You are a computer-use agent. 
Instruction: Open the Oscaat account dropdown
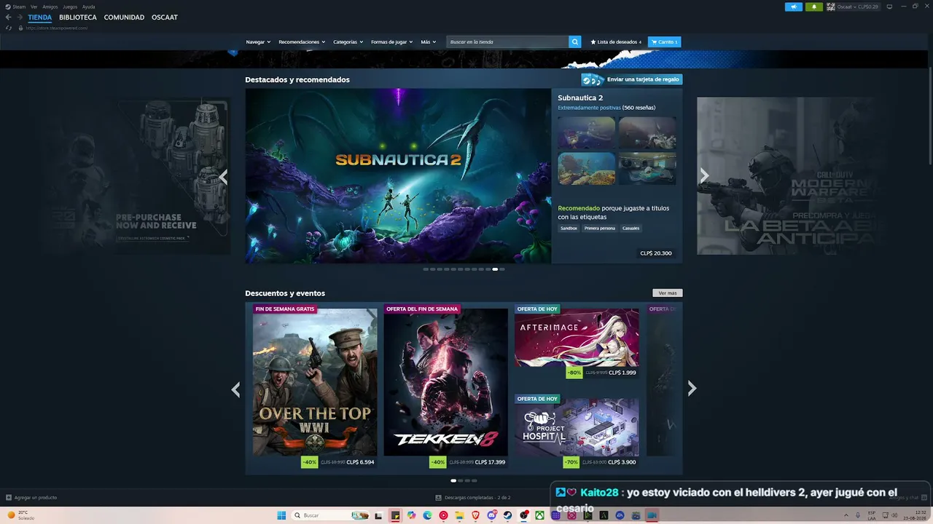pyautogui.click(x=854, y=7)
